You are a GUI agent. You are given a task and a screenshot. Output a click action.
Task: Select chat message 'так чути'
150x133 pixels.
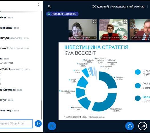point(7,63)
